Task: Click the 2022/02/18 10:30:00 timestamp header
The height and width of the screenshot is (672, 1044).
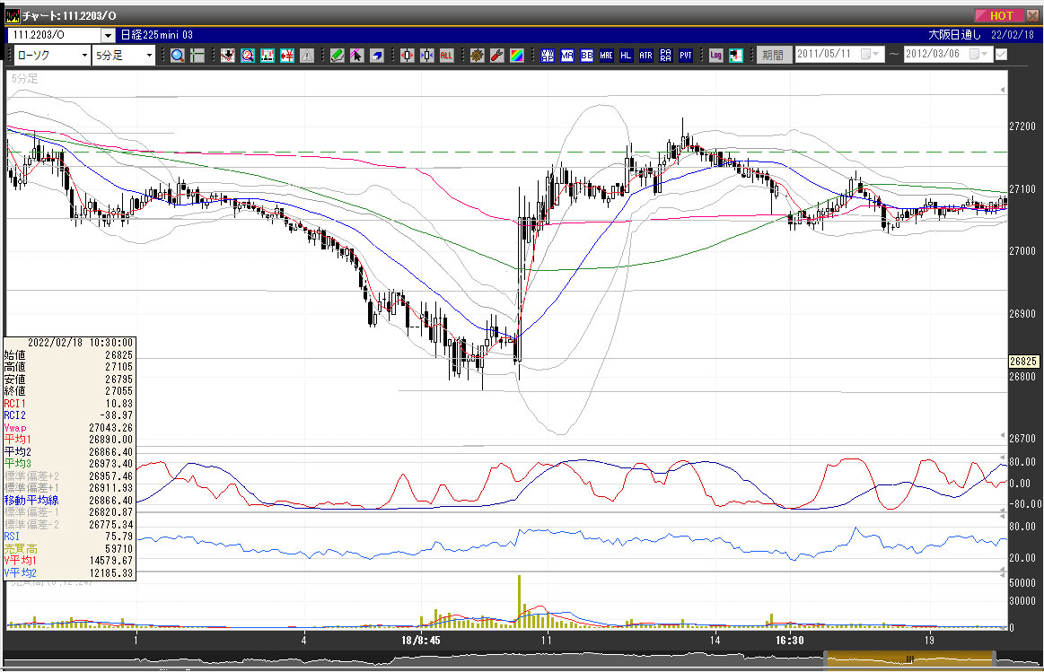Action: coord(81,343)
